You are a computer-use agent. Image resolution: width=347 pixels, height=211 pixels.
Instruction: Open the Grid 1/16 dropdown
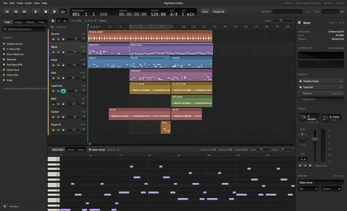click(76, 21)
